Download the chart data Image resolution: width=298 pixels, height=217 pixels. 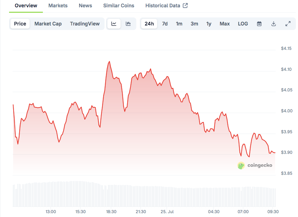tap(274, 24)
